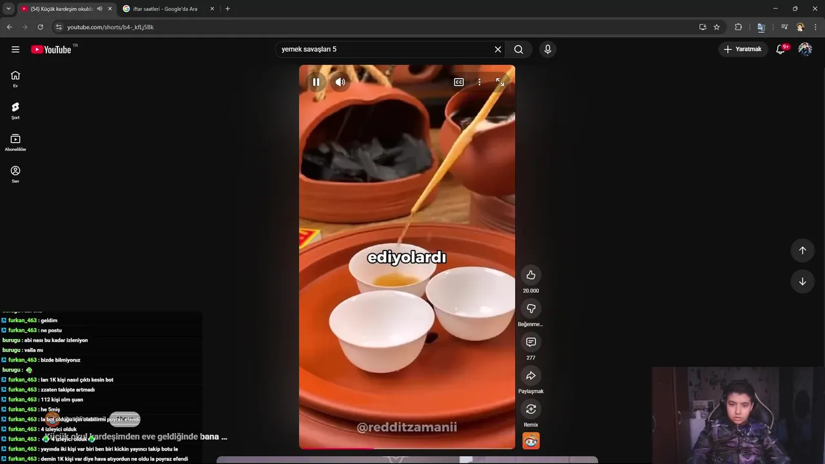
Task: Dislike the short with thumbs down
Action: [531, 309]
